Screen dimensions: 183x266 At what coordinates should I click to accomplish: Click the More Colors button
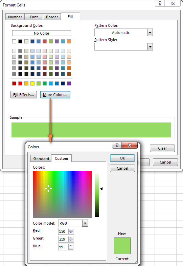(x=55, y=95)
